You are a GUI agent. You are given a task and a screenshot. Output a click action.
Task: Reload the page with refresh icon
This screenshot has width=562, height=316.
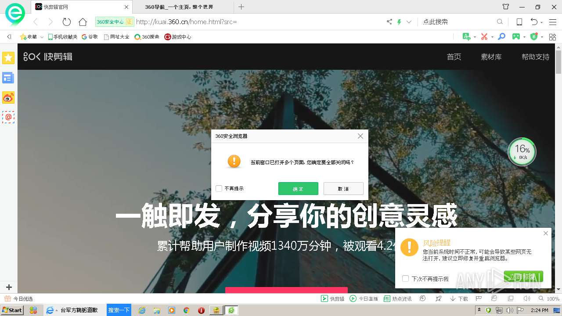(67, 22)
